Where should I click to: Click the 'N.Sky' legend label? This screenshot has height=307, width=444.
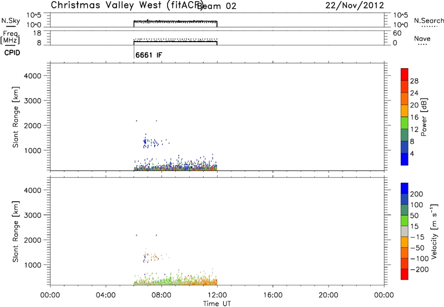click(x=11, y=21)
